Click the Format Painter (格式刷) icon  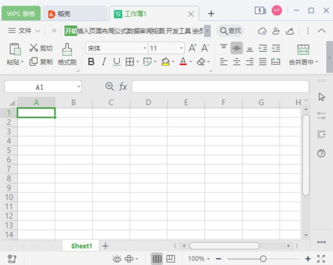(67, 50)
